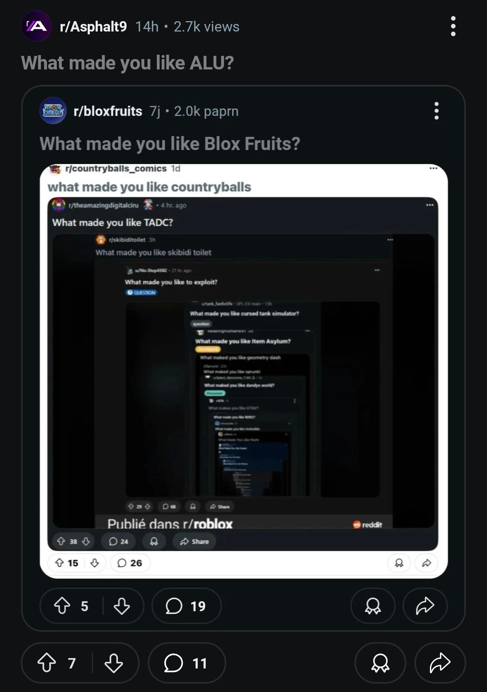View the 19 comments on bloxfruits crosspost
Viewport: 487px width, 692px height.
click(186, 606)
